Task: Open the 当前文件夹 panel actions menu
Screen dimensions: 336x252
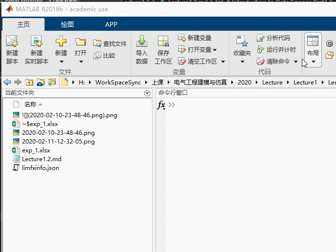Action: point(147,93)
